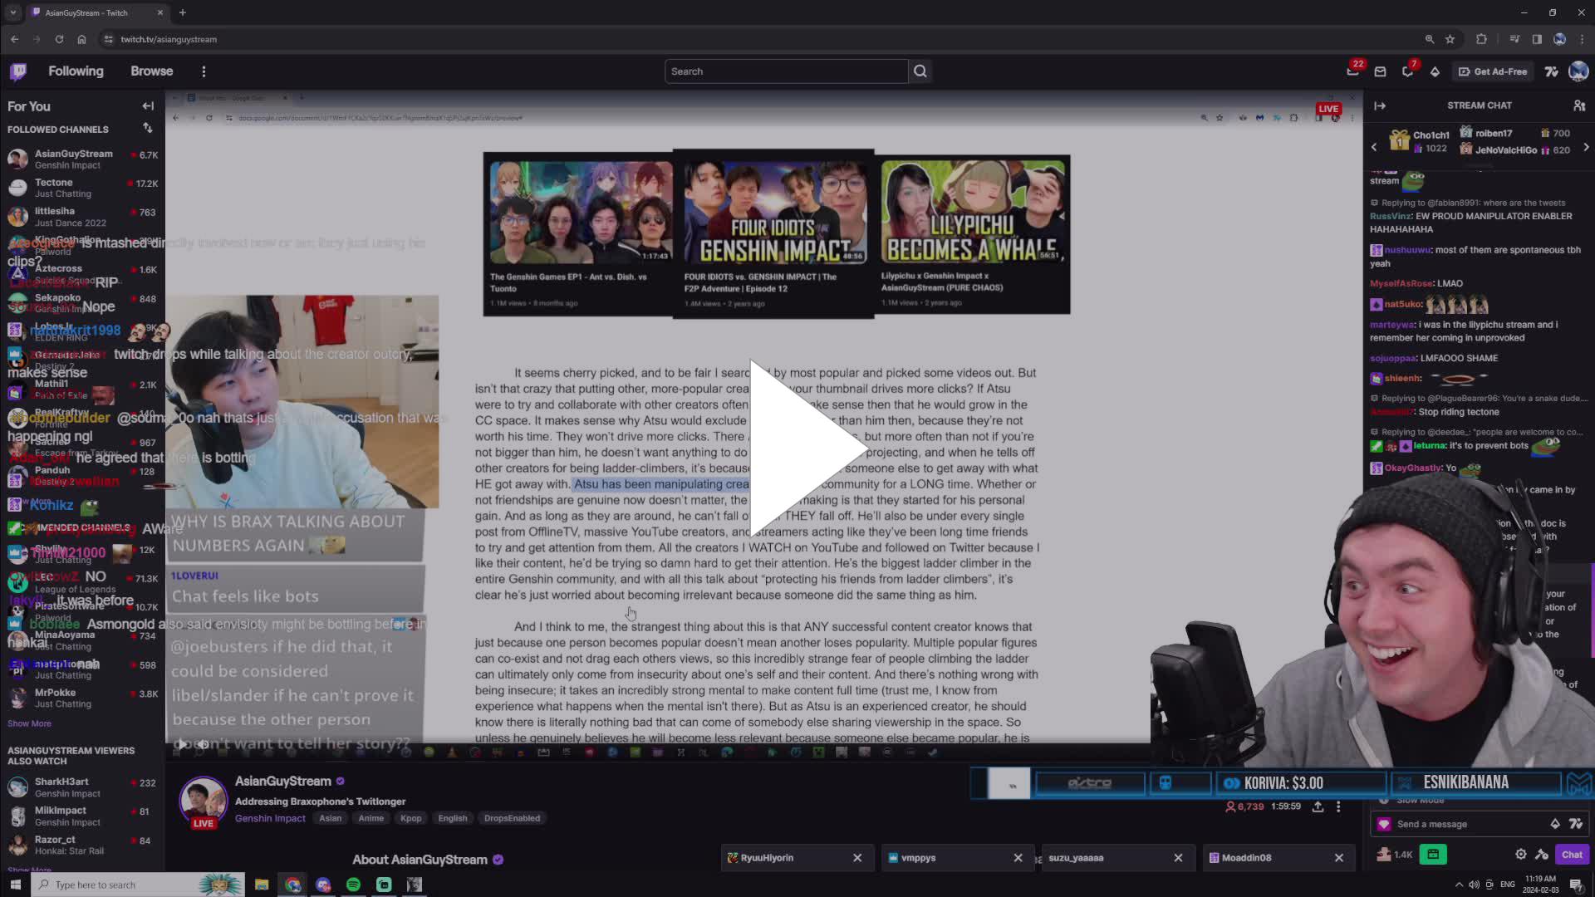The height and width of the screenshot is (897, 1595).
Task: Collapse the Stream Chat panel
Action: click(1380, 105)
